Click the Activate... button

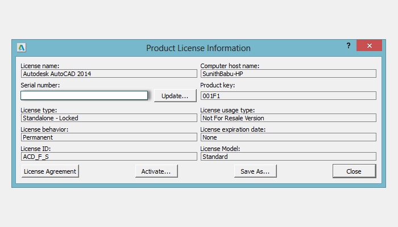[156, 171]
